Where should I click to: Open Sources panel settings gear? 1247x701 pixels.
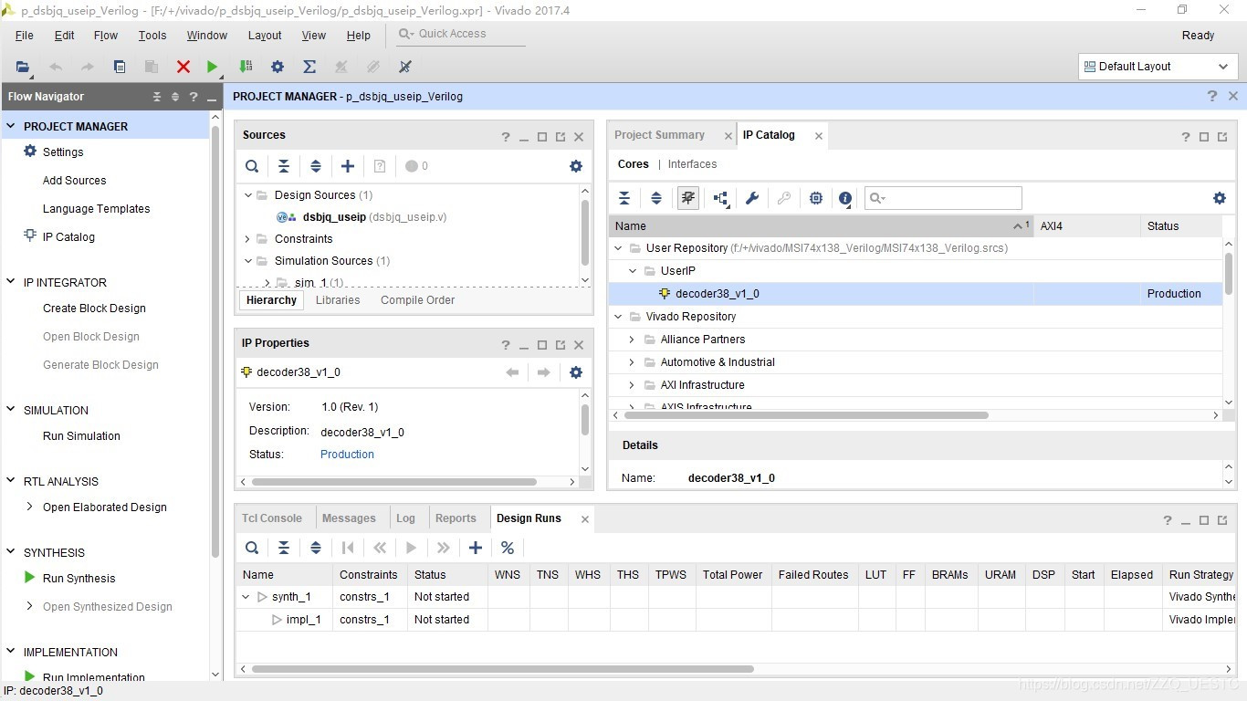pyautogui.click(x=576, y=166)
